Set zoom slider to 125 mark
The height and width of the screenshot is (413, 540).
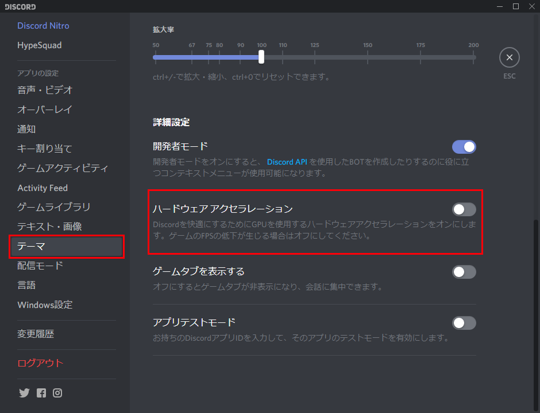(x=314, y=57)
